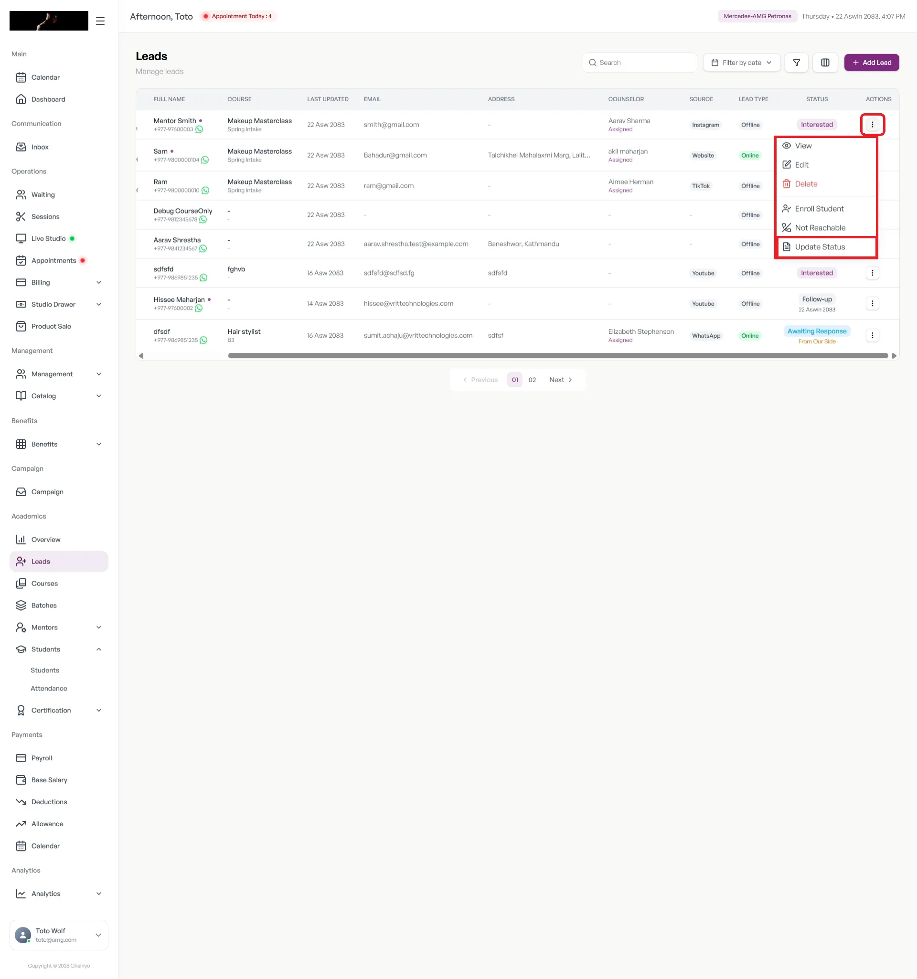Open actions menu for sdfsfd row

pyautogui.click(x=872, y=273)
